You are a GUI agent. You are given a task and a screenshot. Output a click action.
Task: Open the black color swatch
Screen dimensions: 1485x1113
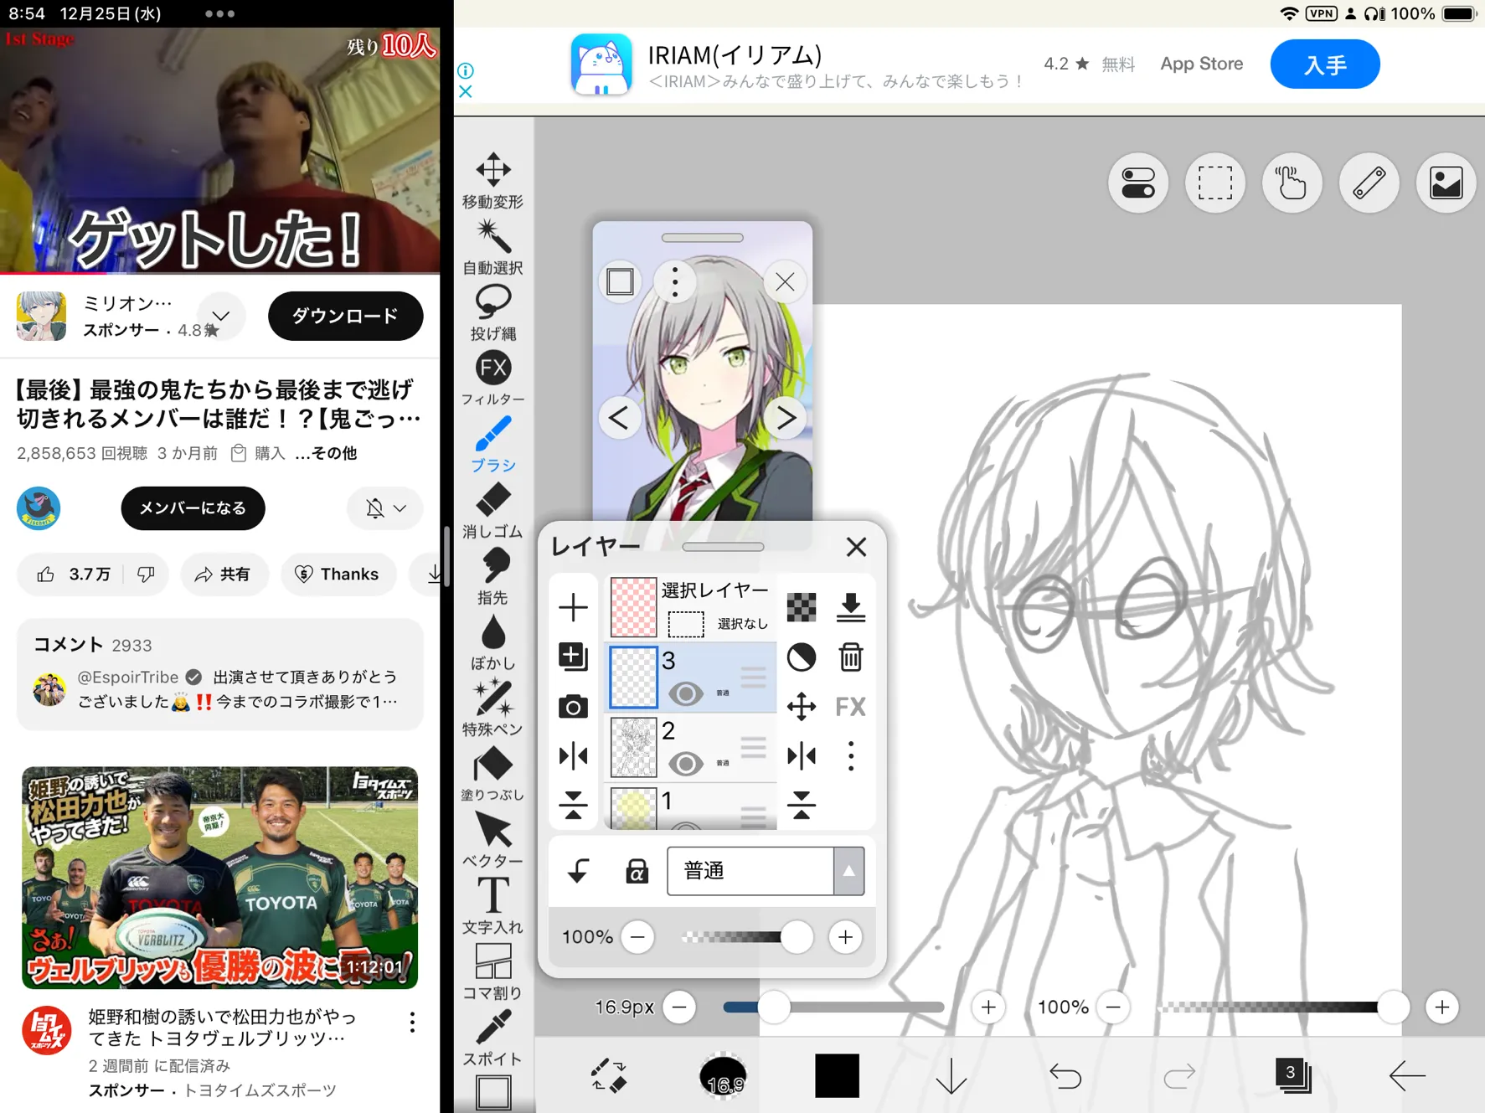(x=837, y=1075)
